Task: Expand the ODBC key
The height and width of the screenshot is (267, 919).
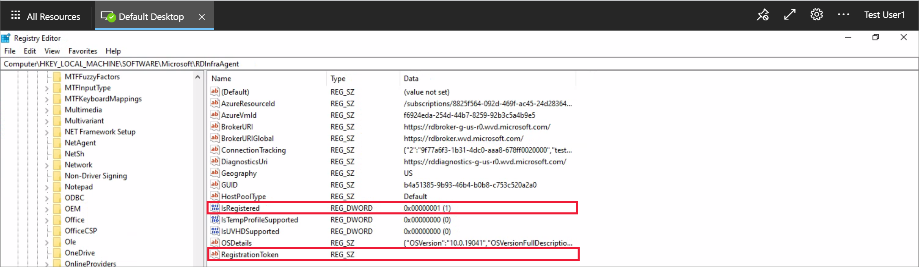Action: [x=46, y=198]
